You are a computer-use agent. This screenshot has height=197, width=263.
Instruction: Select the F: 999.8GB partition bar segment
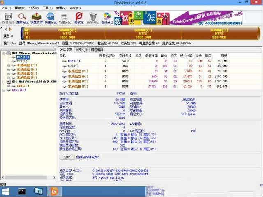click(x=219, y=34)
